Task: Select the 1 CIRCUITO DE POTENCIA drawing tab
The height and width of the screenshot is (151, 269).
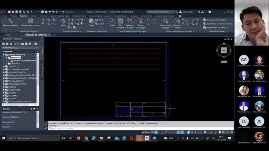Action: tap(36, 35)
